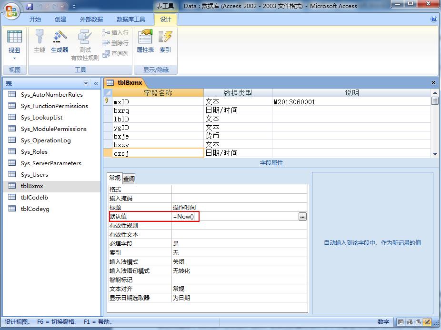The image size is (441, 330).
Task: Save with the Quick Access save icon
Action: tap(30, 7)
